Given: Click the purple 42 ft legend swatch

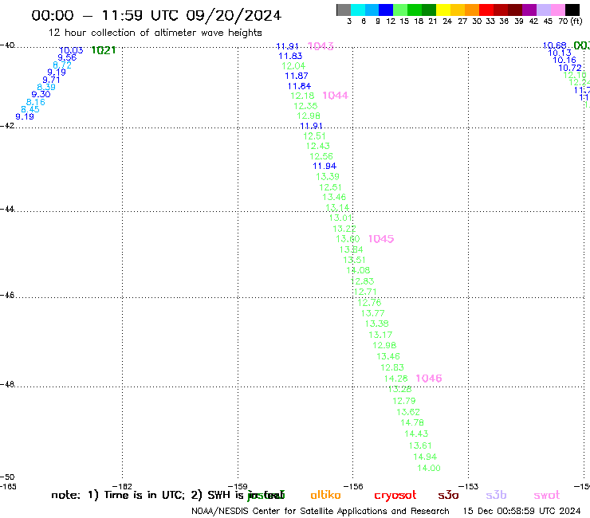Looking at the screenshot, I should (529, 10).
